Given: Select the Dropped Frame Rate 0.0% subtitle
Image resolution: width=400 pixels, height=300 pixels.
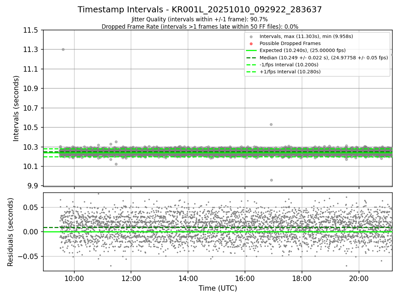Looking at the screenshot, I should tap(200, 27).
